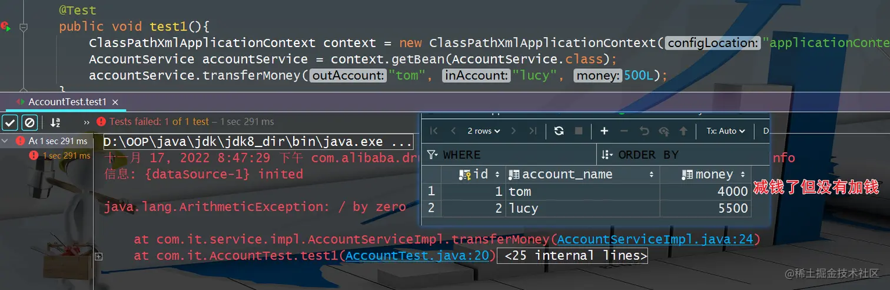Click the lucy account_name cell
The width and height of the screenshot is (890, 290).
pos(583,208)
